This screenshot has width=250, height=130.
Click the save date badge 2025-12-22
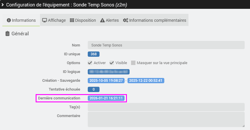(146, 80)
